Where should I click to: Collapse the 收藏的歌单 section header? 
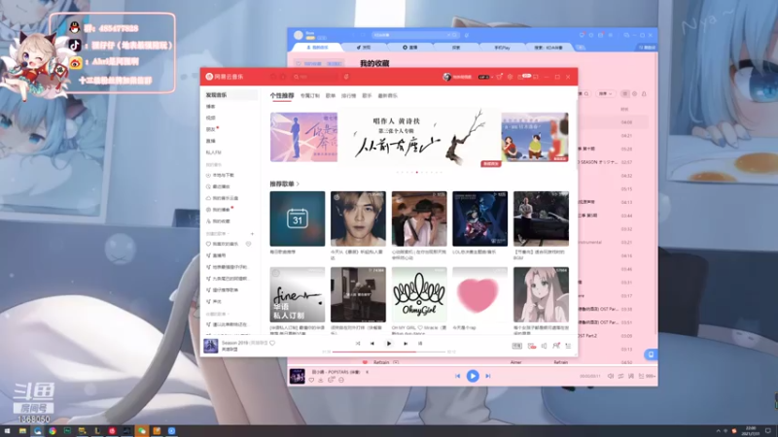(x=217, y=314)
